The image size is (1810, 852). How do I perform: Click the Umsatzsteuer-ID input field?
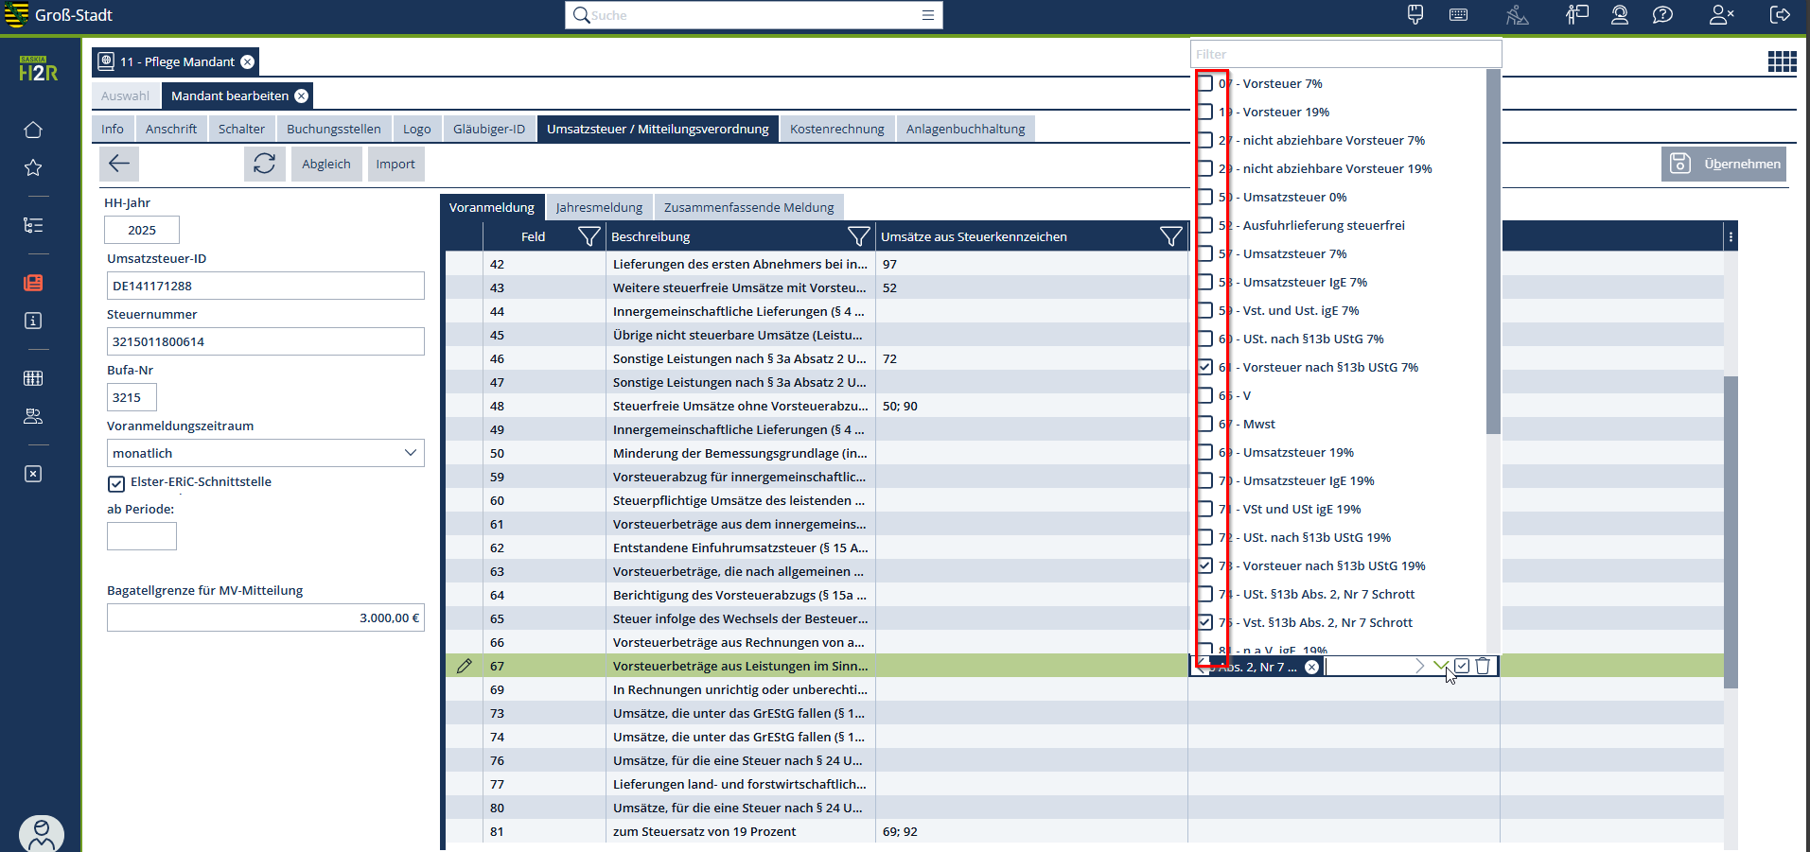[x=265, y=286]
